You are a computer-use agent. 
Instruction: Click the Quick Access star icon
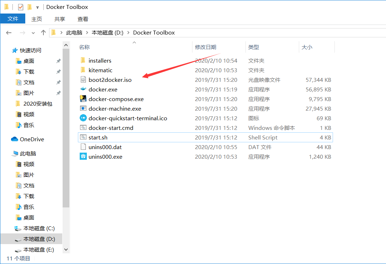click(x=15, y=51)
